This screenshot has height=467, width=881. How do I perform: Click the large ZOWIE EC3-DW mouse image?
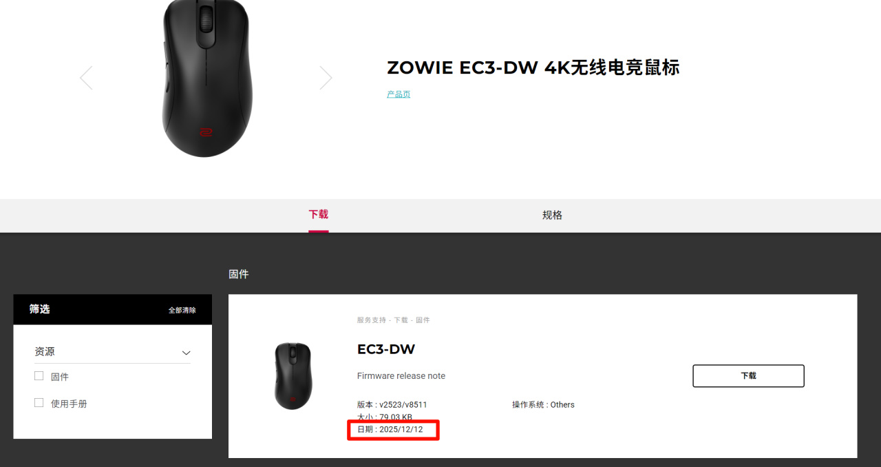point(207,78)
